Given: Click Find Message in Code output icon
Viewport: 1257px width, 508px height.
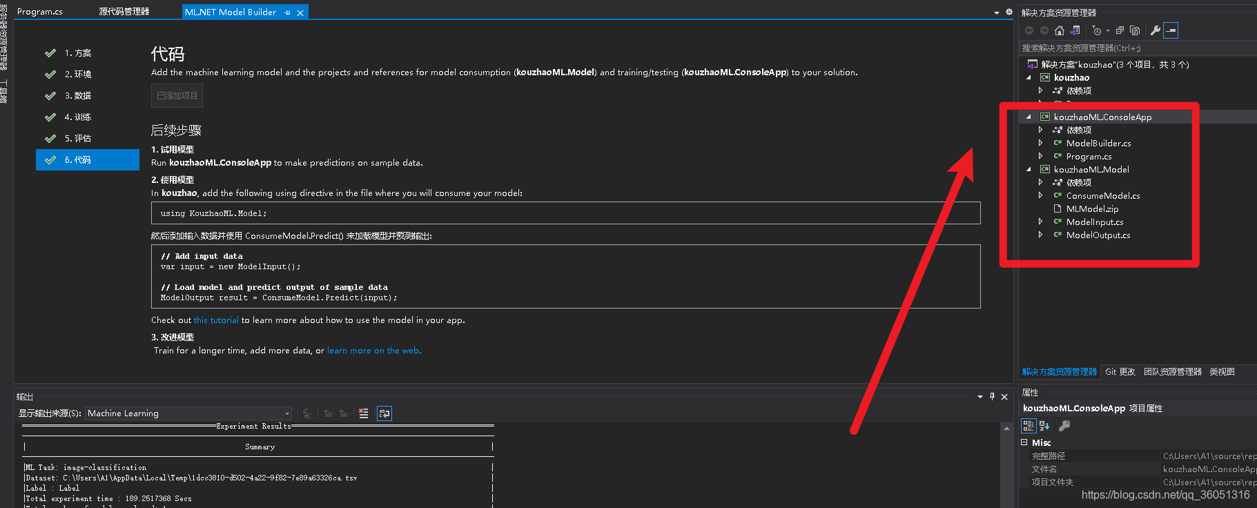Looking at the screenshot, I should click(x=307, y=413).
